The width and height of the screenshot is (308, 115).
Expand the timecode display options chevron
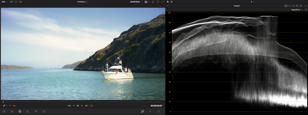tap(141, 2)
